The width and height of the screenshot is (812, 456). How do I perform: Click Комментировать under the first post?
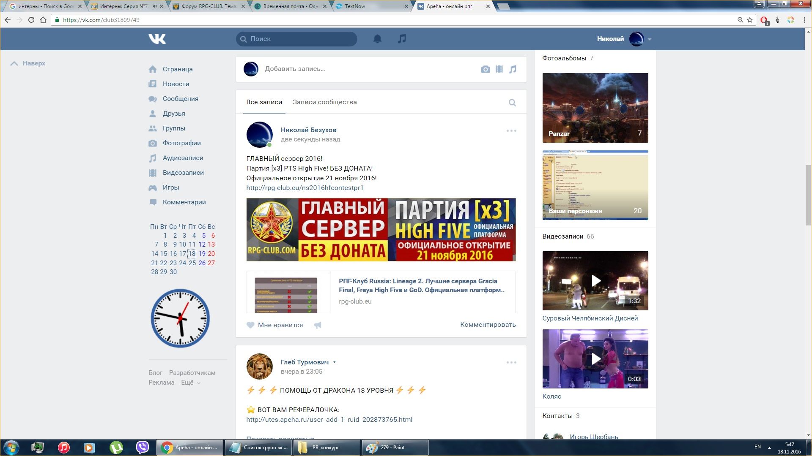[x=488, y=325]
